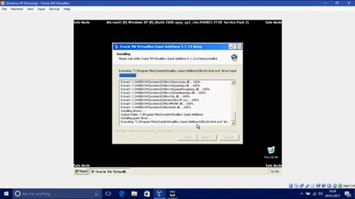The image size is (355, 199).
Task: Click the Windows 10 taskbar clock and date
Action: click(332, 193)
